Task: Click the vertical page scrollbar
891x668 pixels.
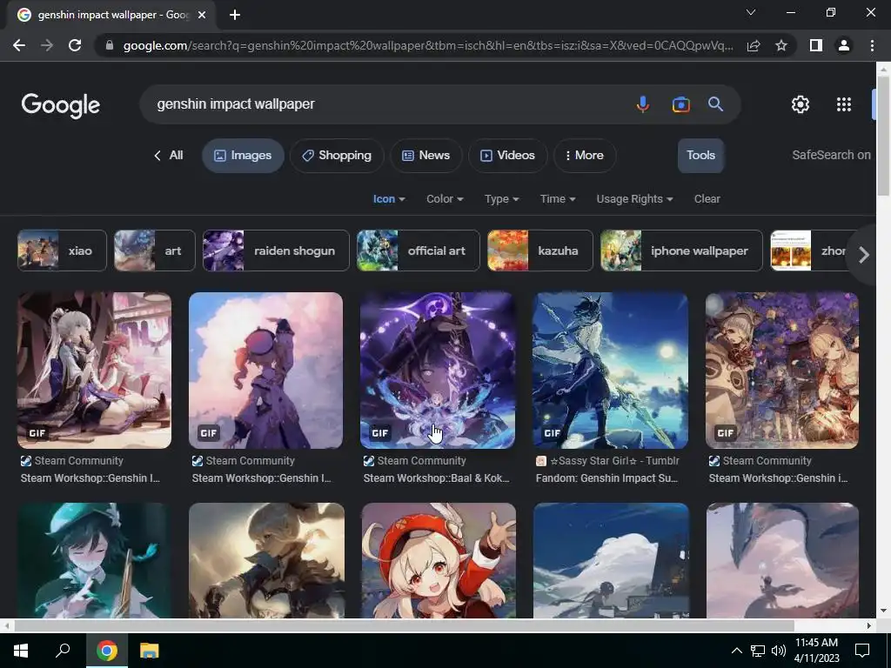Action: (883, 137)
